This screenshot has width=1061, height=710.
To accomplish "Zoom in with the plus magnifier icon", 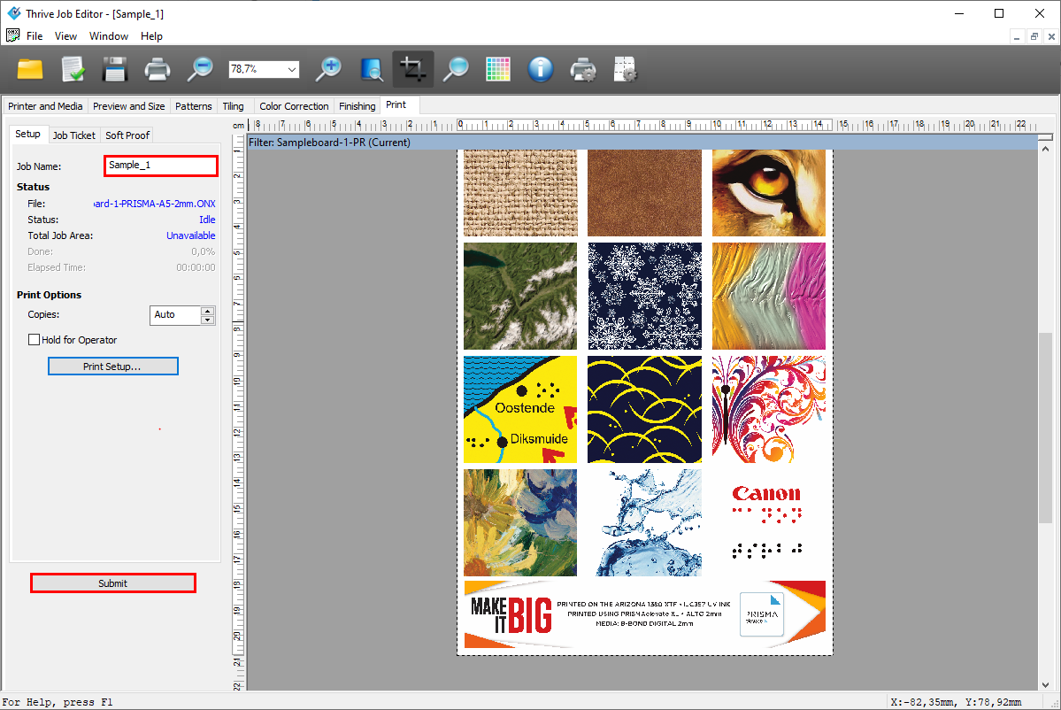I will tap(328, 69).
